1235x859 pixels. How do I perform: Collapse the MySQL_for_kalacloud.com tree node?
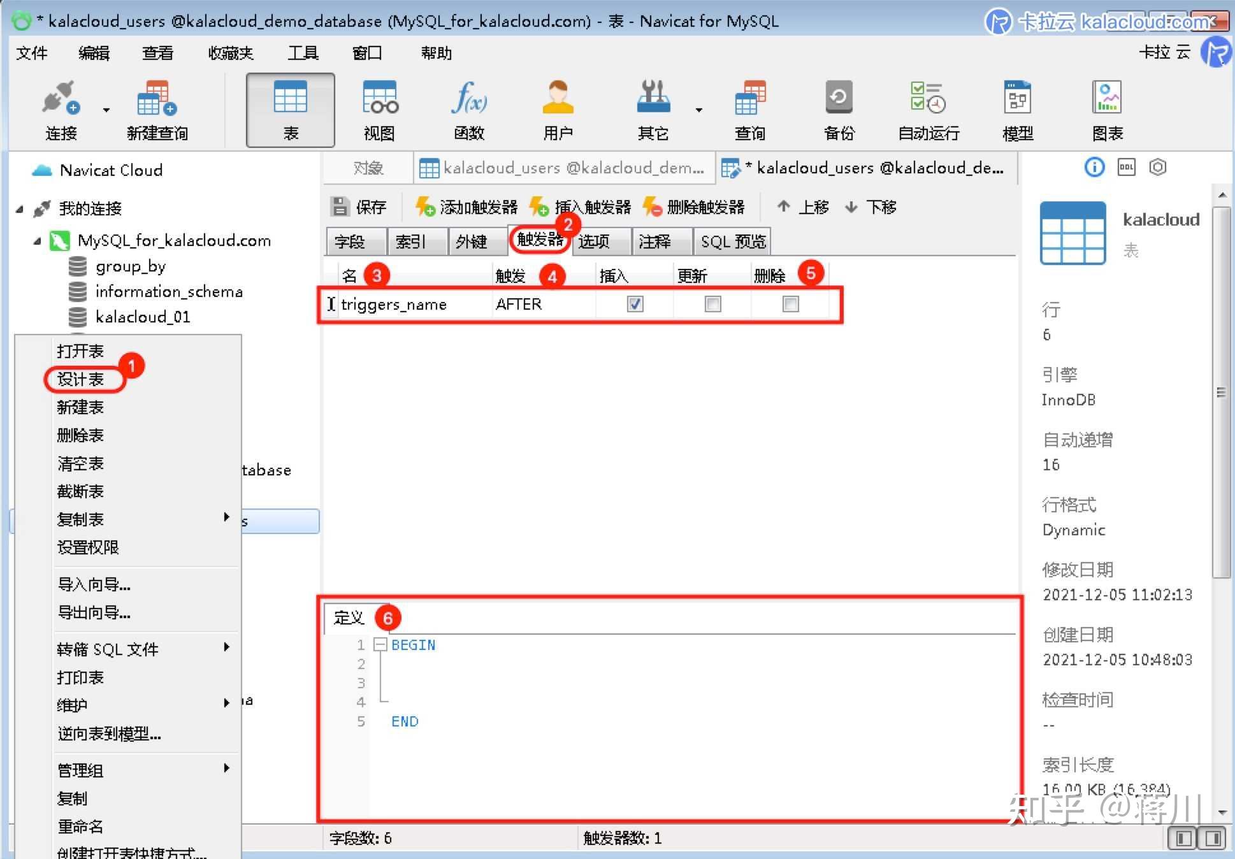tap(37, 241)
